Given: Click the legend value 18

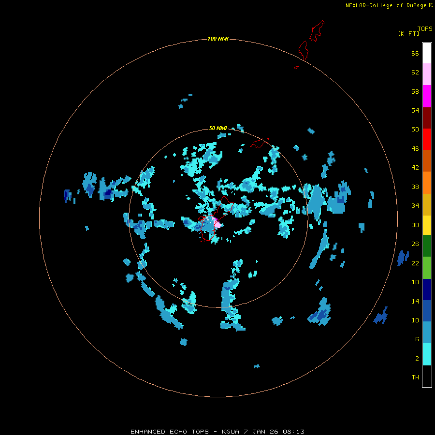Looking at the screenshot, I should pos(415,282).
